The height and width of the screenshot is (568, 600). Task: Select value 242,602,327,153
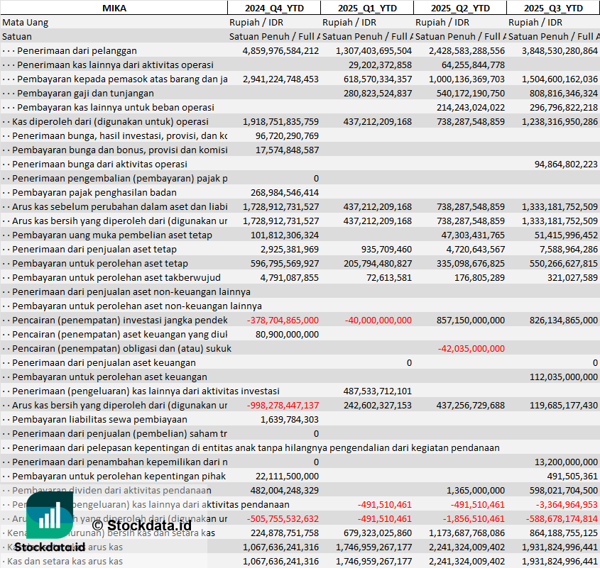pos(378,405)
